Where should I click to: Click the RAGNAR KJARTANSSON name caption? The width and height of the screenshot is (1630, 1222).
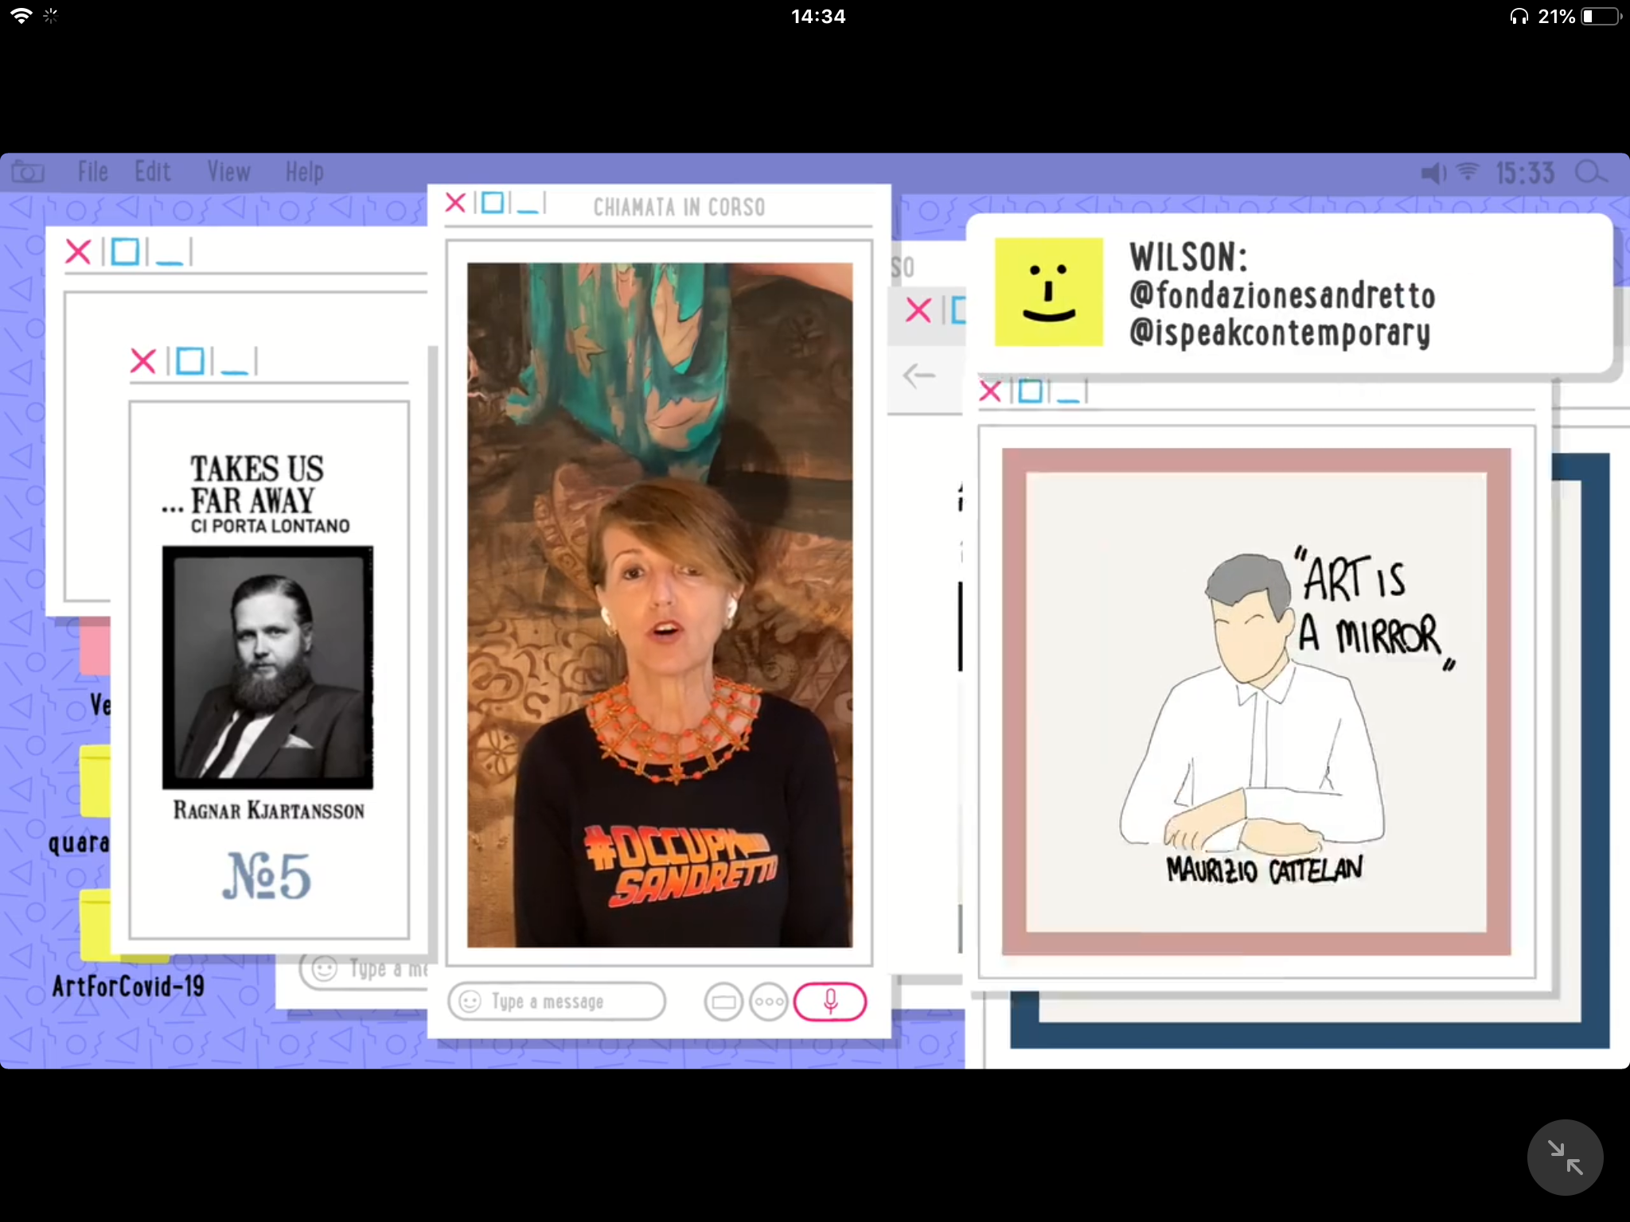[x=269, y=811]
